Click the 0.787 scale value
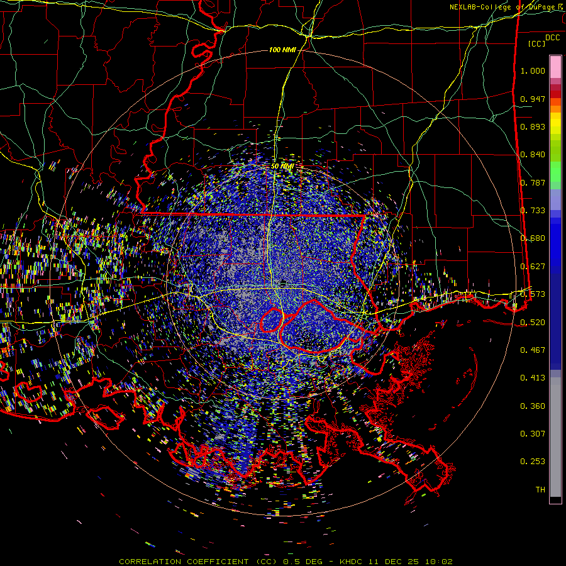The height and width of the screenshot is (566, 566). tap(533, 182)
